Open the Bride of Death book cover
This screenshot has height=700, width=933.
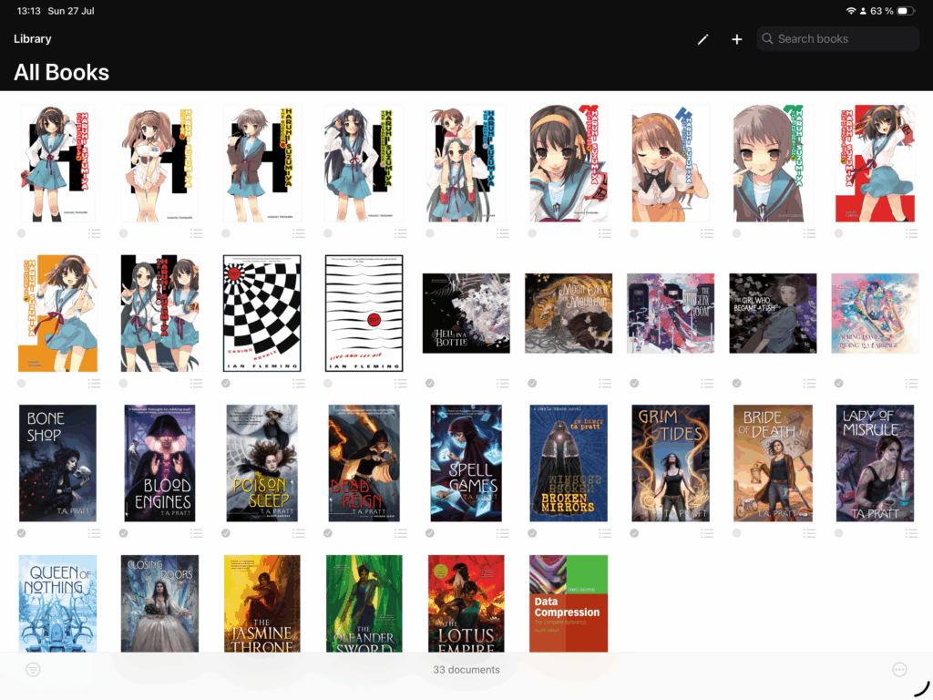tap(773, 463)
